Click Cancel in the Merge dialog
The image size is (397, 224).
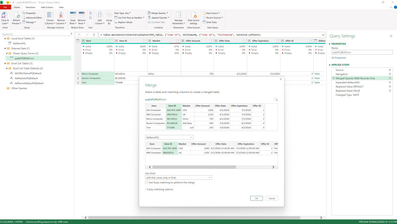click(x=272, y=198)
